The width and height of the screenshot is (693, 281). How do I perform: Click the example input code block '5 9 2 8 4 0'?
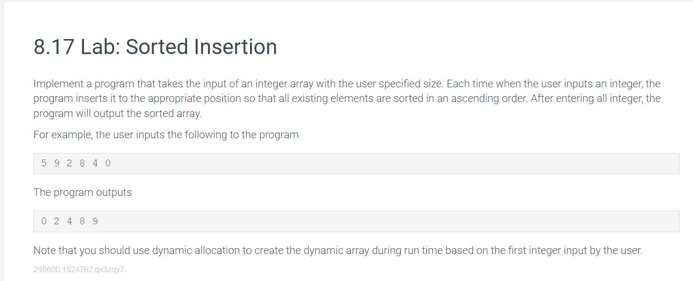pyautogui.click(x=356, y=164)
